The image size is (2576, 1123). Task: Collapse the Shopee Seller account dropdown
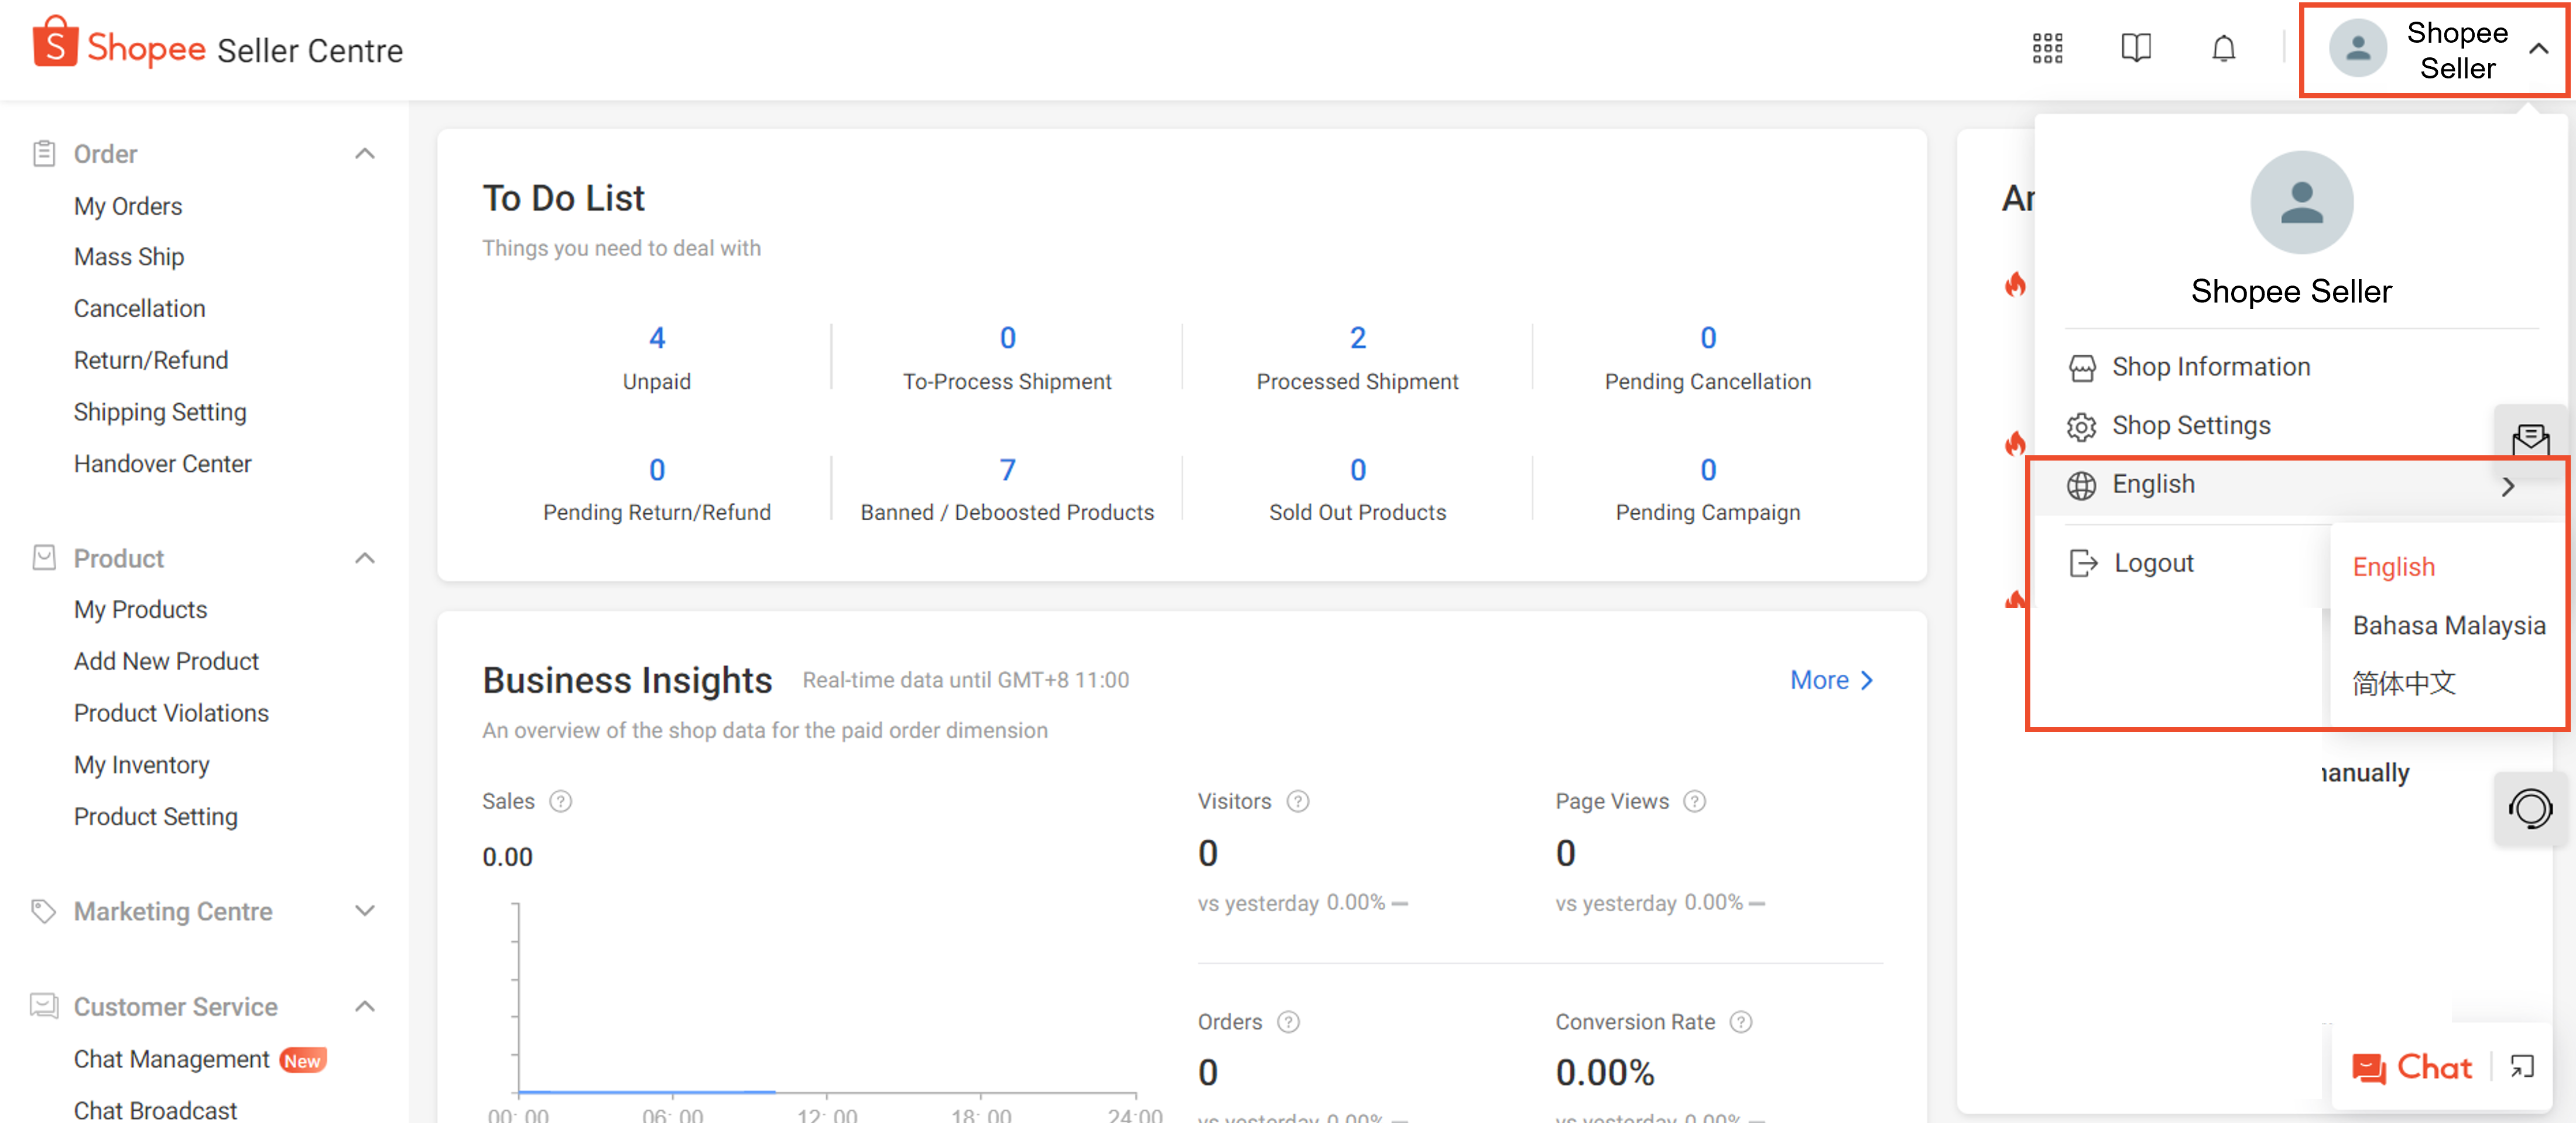click(x=2538, y=48)
